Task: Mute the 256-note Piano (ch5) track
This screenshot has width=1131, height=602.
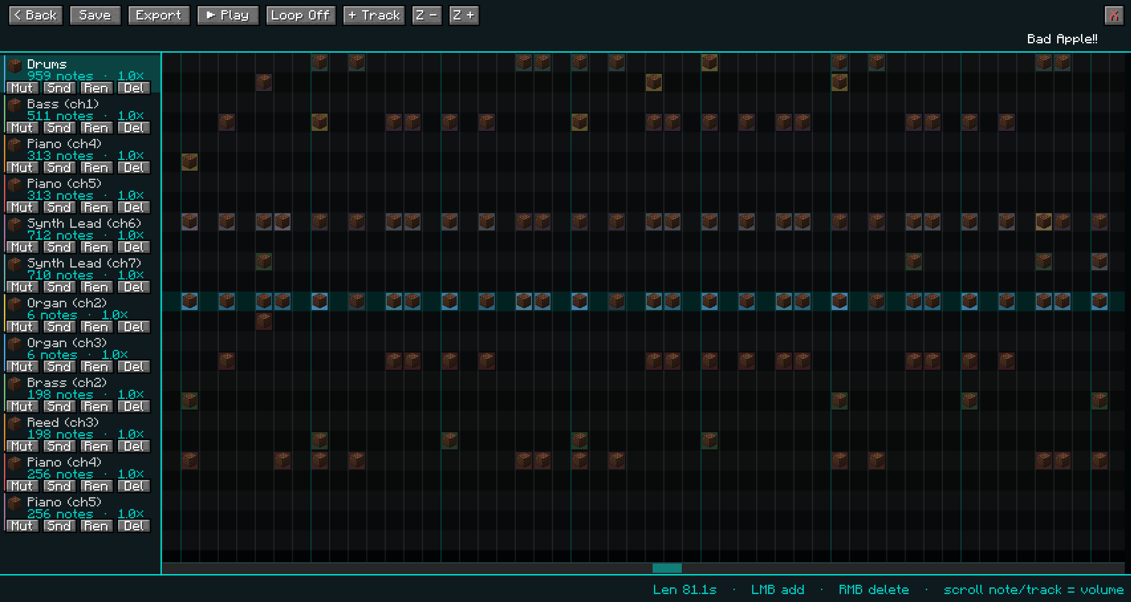Action: (22, 526)
